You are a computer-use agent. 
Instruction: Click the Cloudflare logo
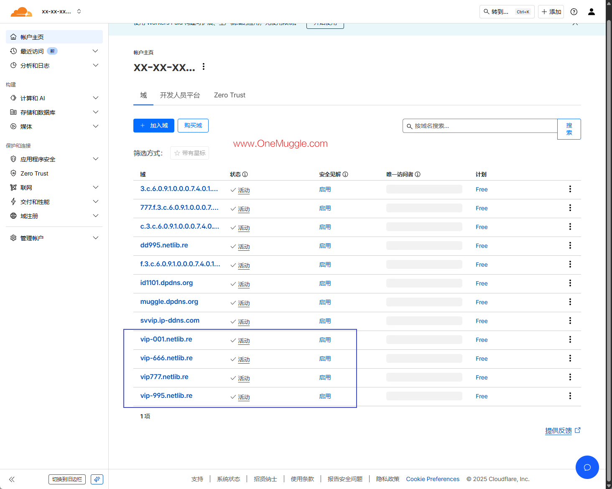click(x=21, y=12)
